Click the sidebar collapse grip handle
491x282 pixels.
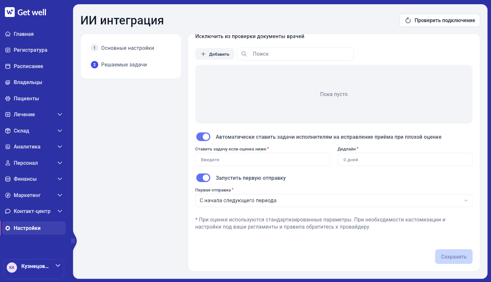pyautogui.click(x=73, y=241)
